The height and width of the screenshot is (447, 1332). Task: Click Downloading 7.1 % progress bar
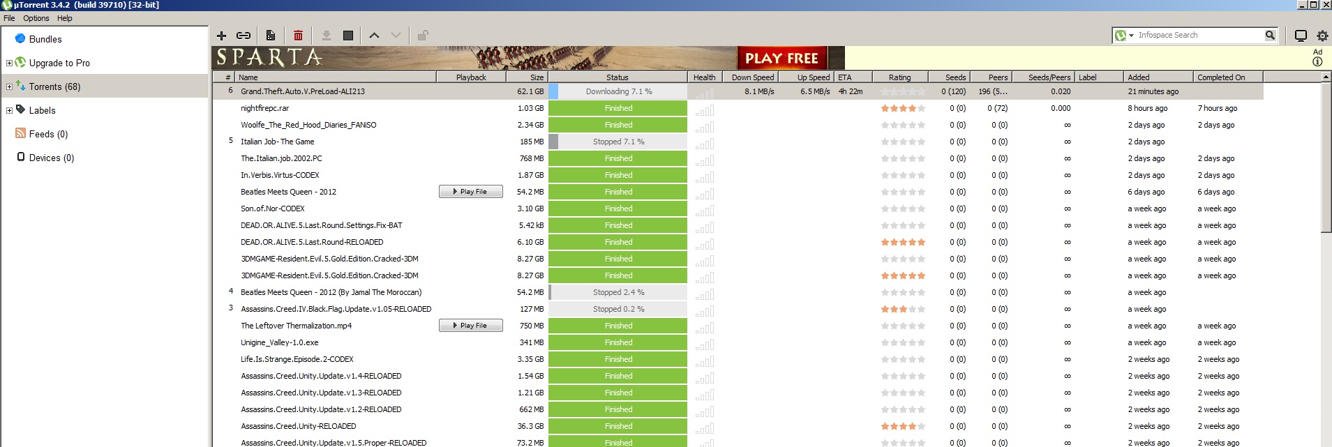pyautogui.click(x=618, y=91)
